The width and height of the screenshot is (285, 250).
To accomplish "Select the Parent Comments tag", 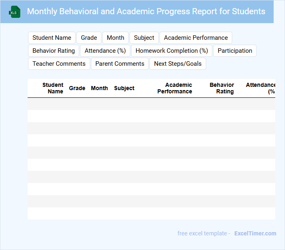I will [120, 64].
